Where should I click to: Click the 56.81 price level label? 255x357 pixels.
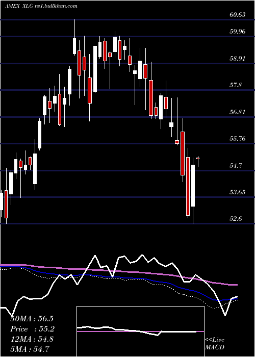click(x=238, y=112)
